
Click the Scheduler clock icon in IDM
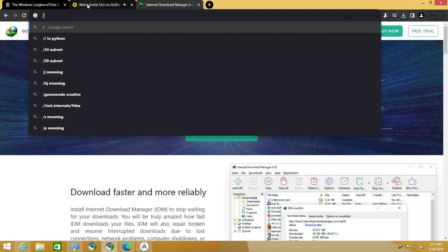pos(344,183)
